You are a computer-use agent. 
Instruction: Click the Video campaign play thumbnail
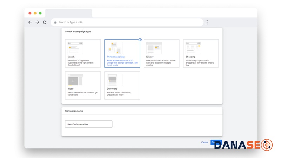click(x=75, y=80)
